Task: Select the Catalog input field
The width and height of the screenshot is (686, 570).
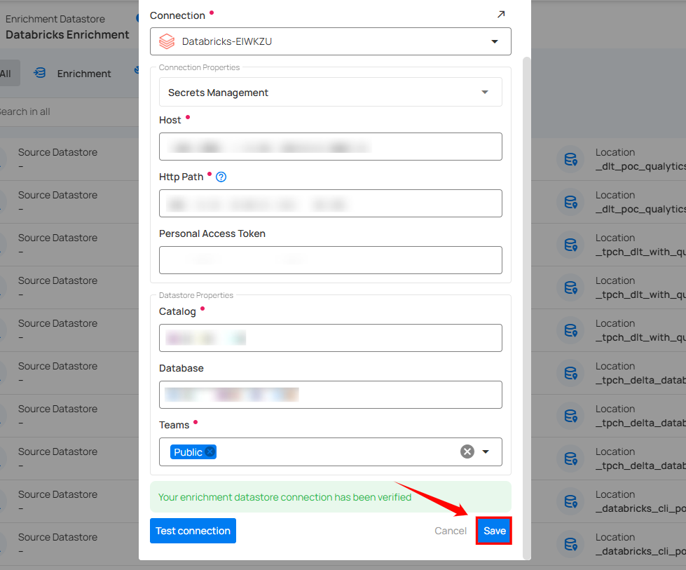Action: pos(330,338)
